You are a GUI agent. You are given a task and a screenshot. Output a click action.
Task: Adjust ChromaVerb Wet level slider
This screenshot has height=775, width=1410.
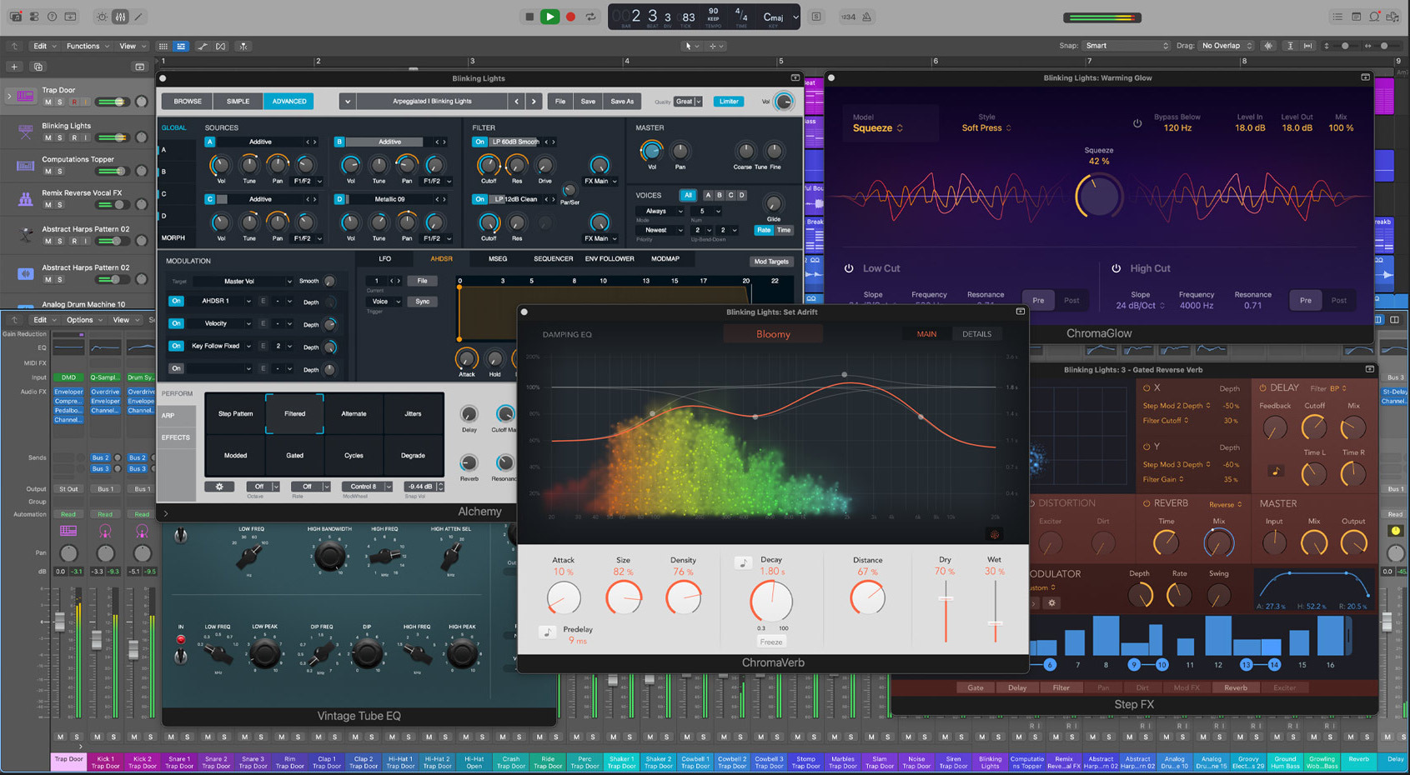(x=995, y=610)
